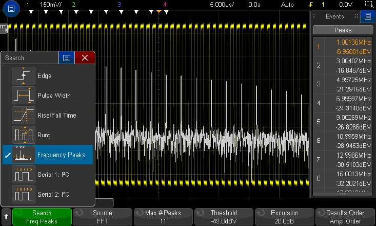
Task: Choose Pulse Width from the Search menu
Action: (48, 96)
